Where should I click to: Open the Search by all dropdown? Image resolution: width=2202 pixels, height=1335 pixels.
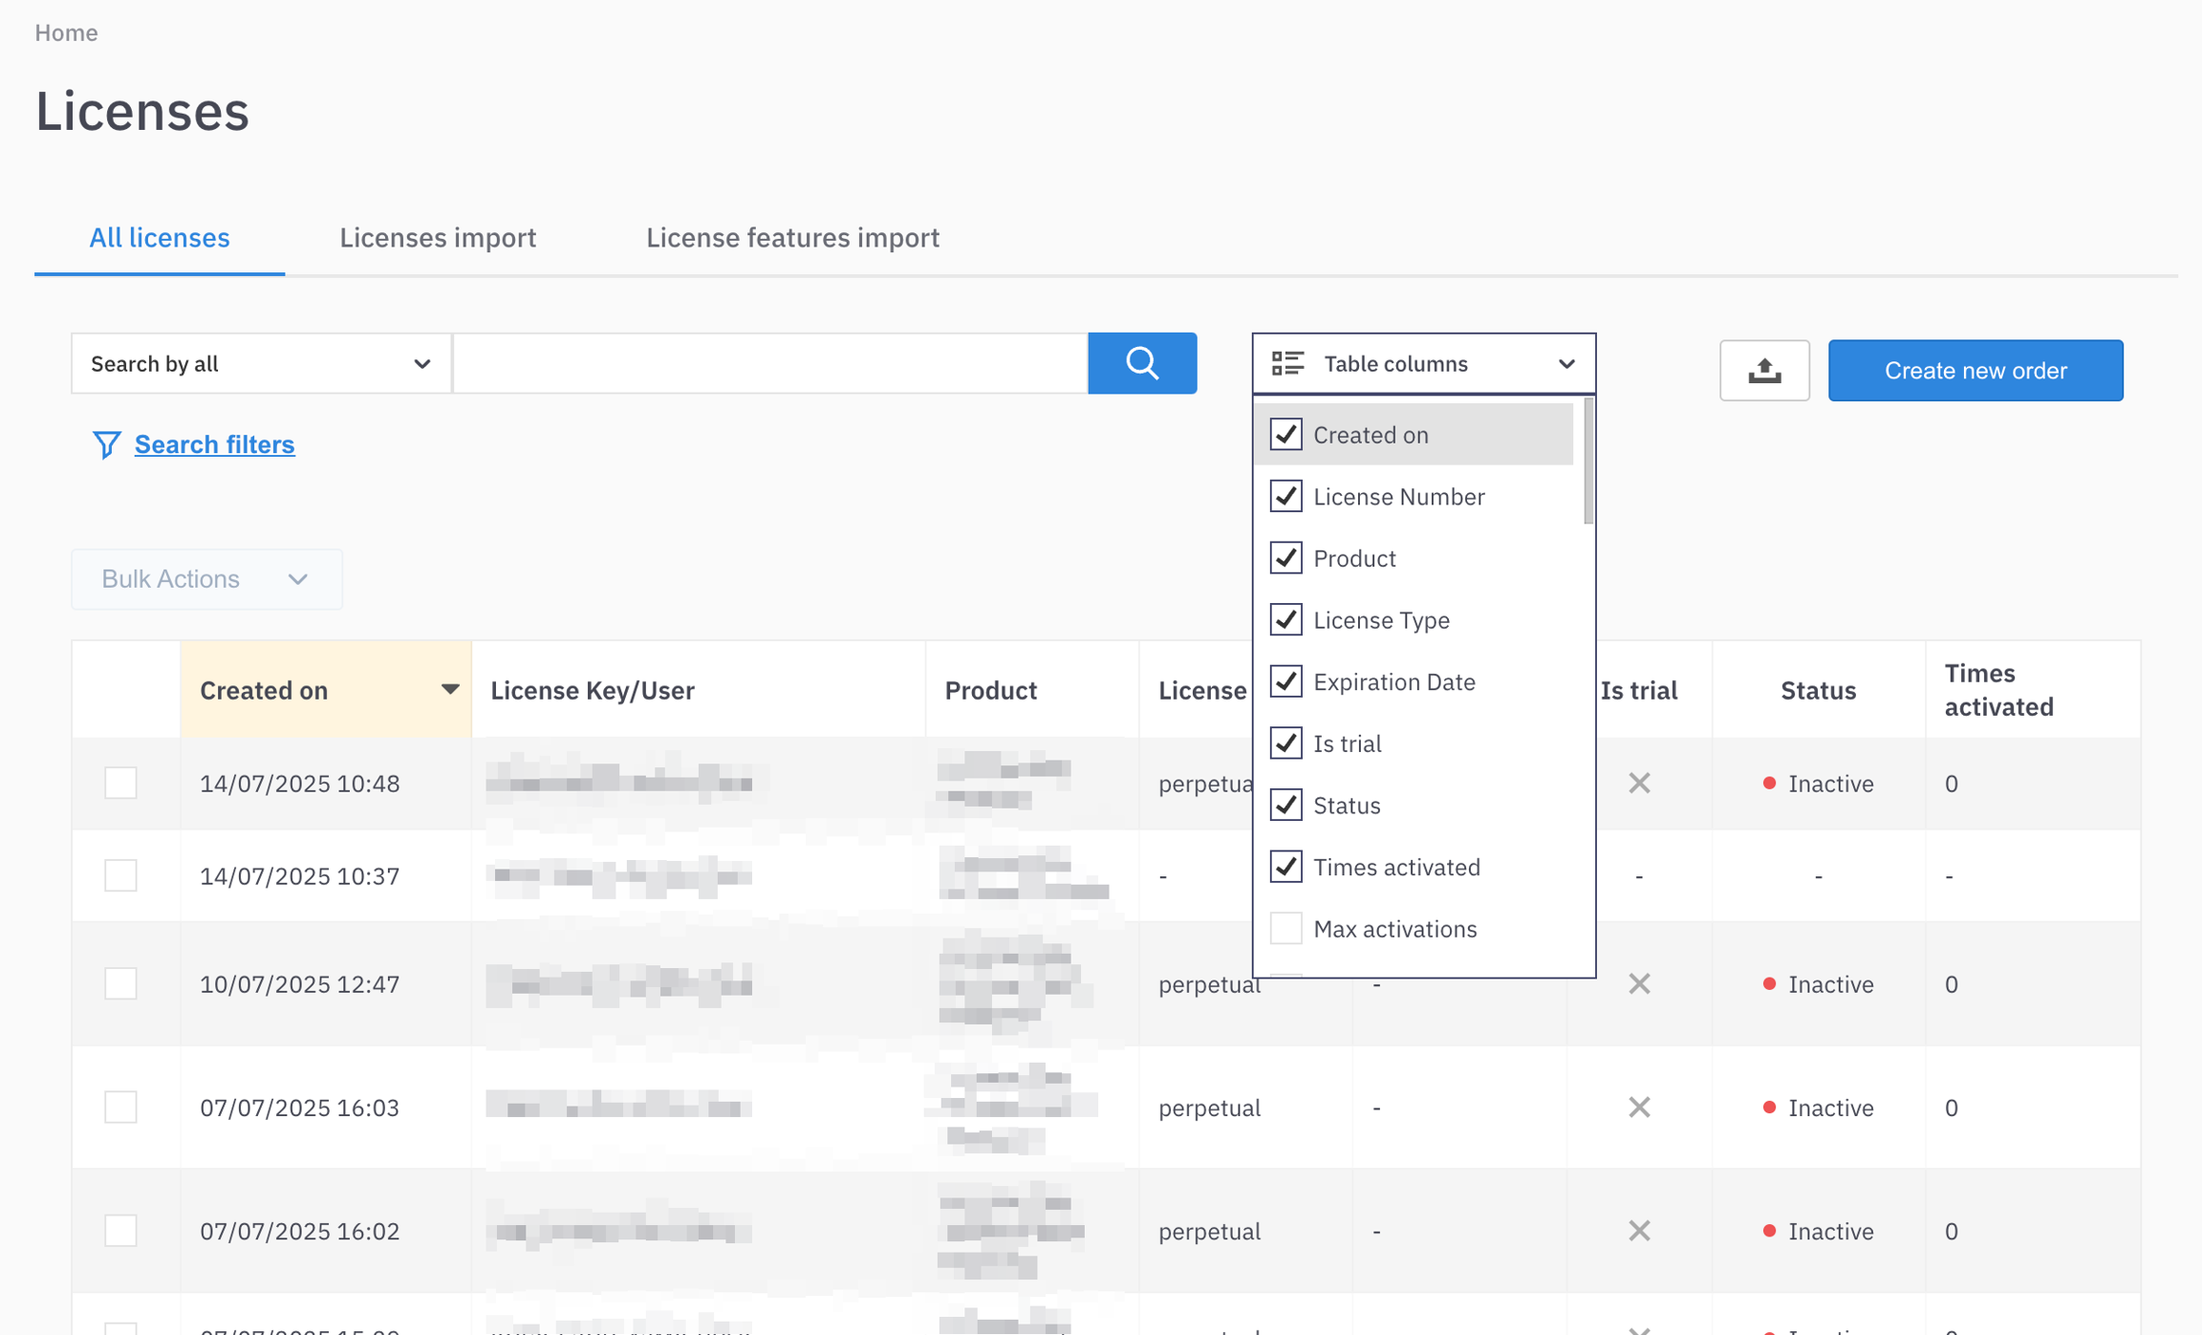coord(260,364)
